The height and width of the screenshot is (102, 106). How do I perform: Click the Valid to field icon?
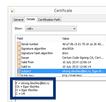19,67
